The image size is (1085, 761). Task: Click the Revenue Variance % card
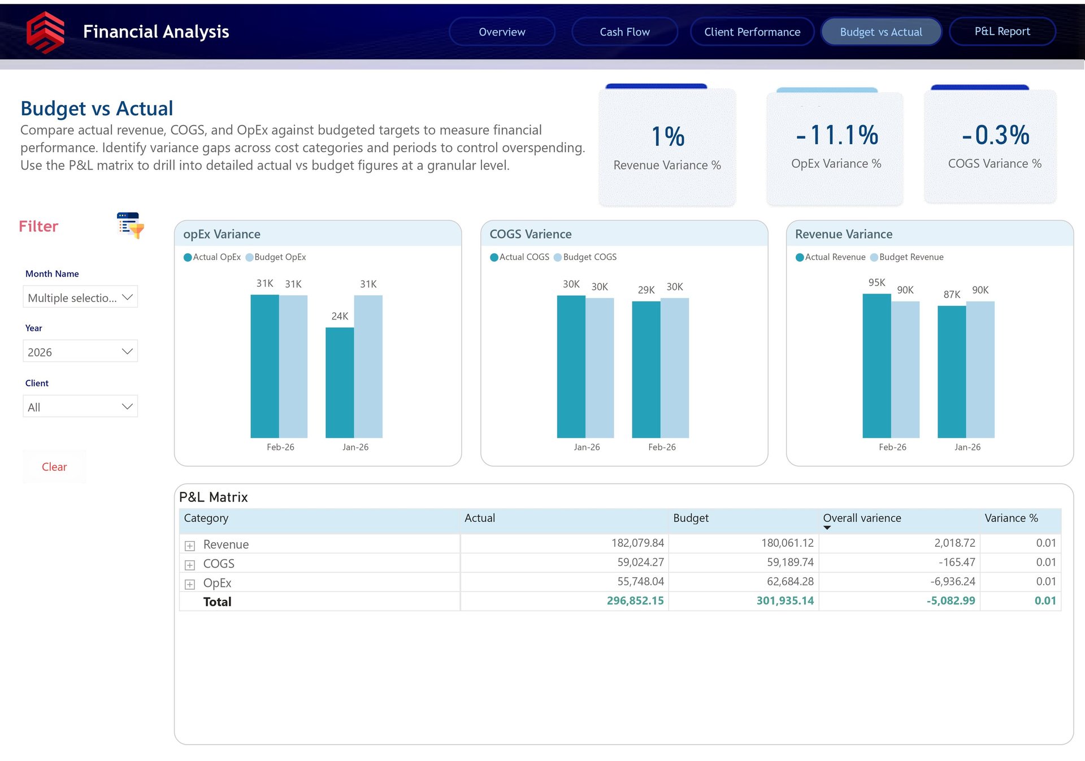[667, 147]
